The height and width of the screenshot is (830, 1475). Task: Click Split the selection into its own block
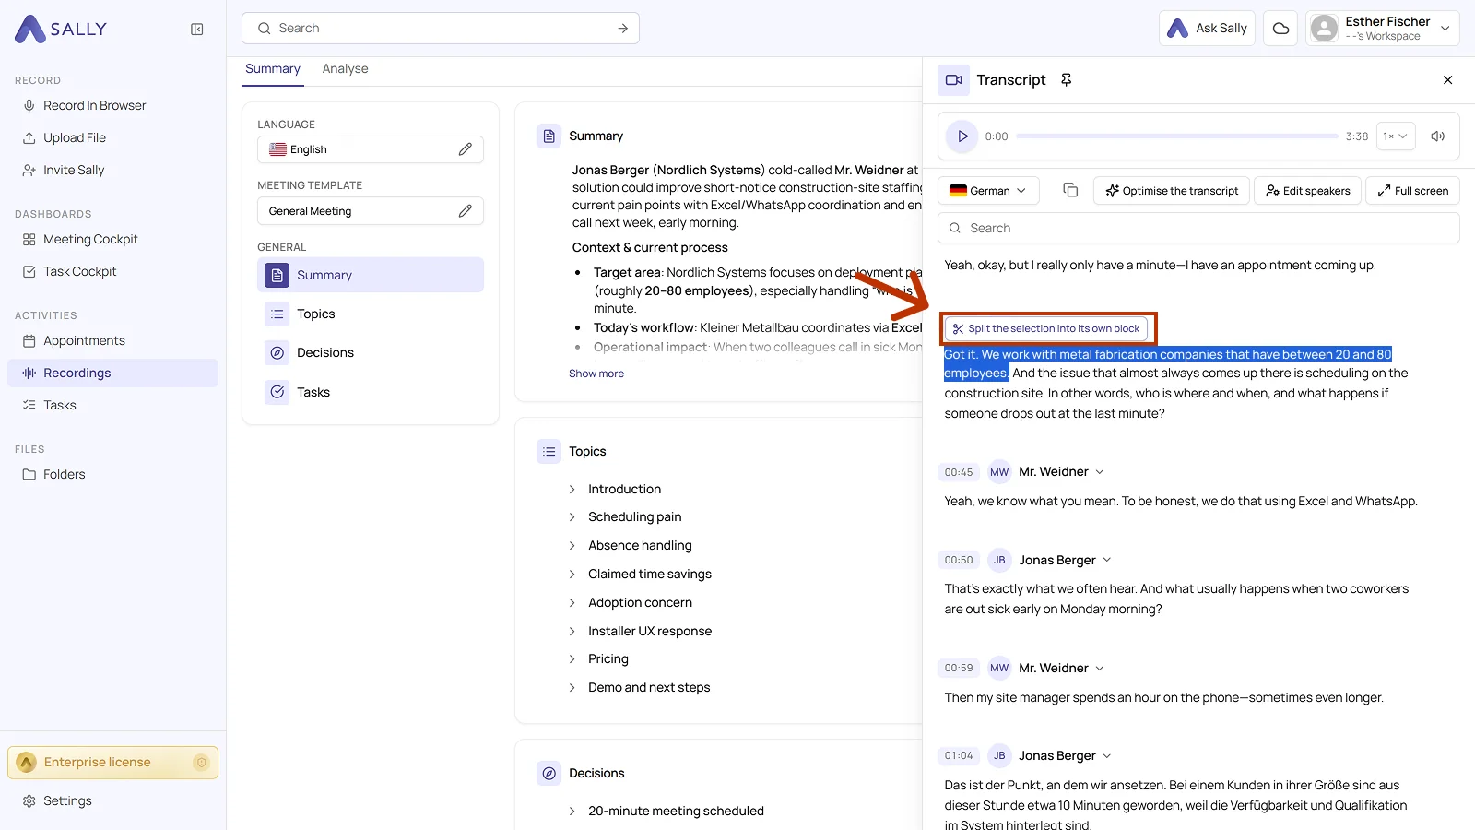pyautogui.click(x=1046, y=329)
